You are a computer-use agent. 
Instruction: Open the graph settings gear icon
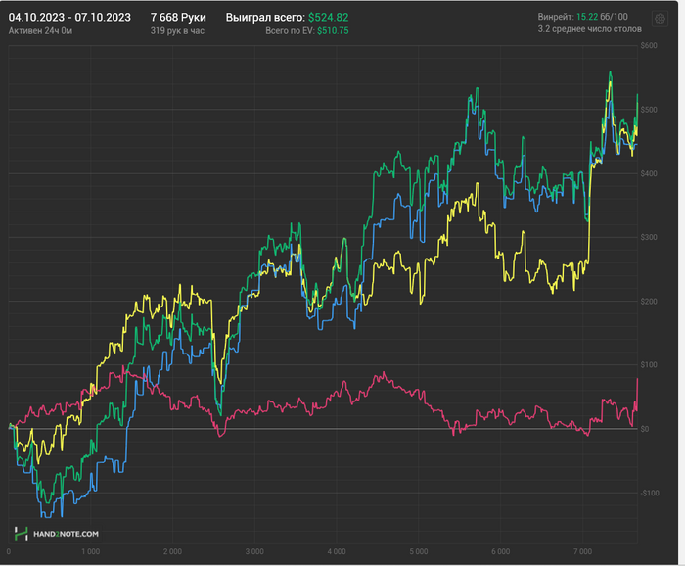click(660, 19)
